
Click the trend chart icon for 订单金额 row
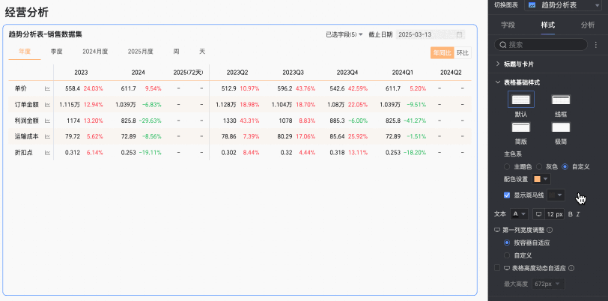click(x=47, y=105)
